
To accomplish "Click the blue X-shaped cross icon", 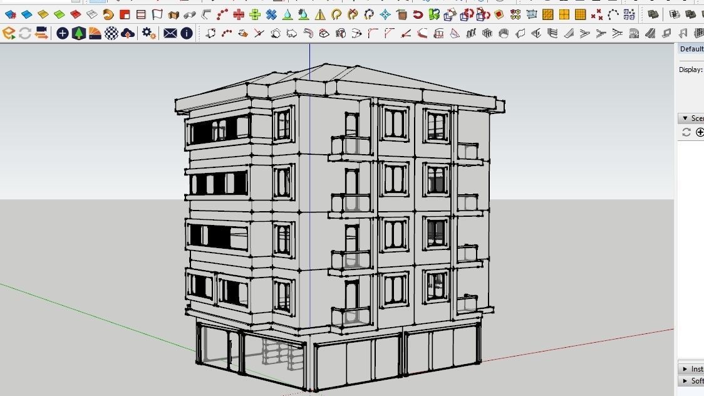I will (x=271, y=15).
